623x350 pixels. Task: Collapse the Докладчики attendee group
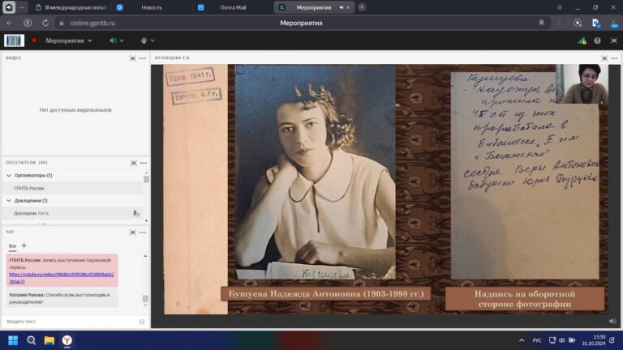9,200
